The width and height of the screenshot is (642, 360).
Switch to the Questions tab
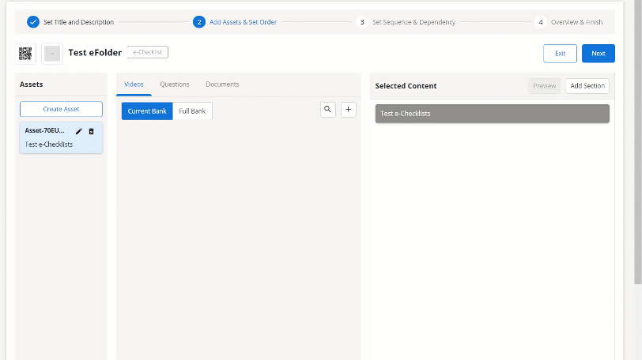click(175, 84)
